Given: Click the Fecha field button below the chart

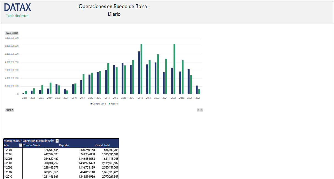Looking at the screenshot, I should (9, 110).
